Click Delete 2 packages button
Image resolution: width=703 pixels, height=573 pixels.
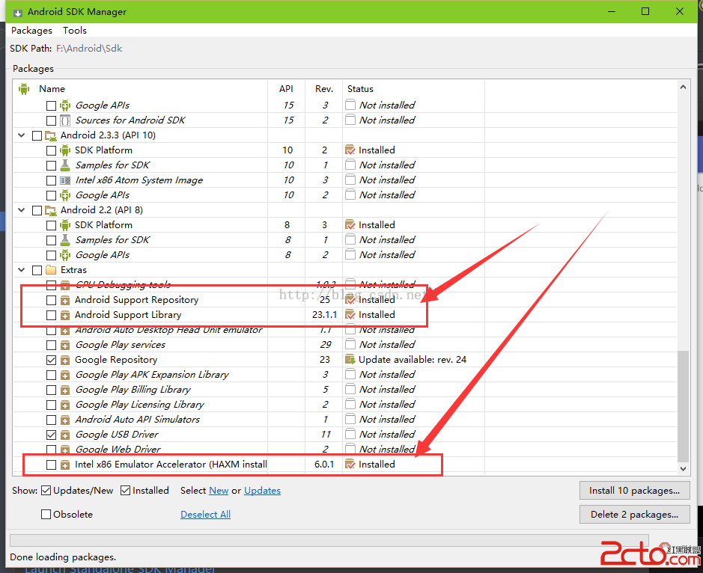tap(634, 515)
